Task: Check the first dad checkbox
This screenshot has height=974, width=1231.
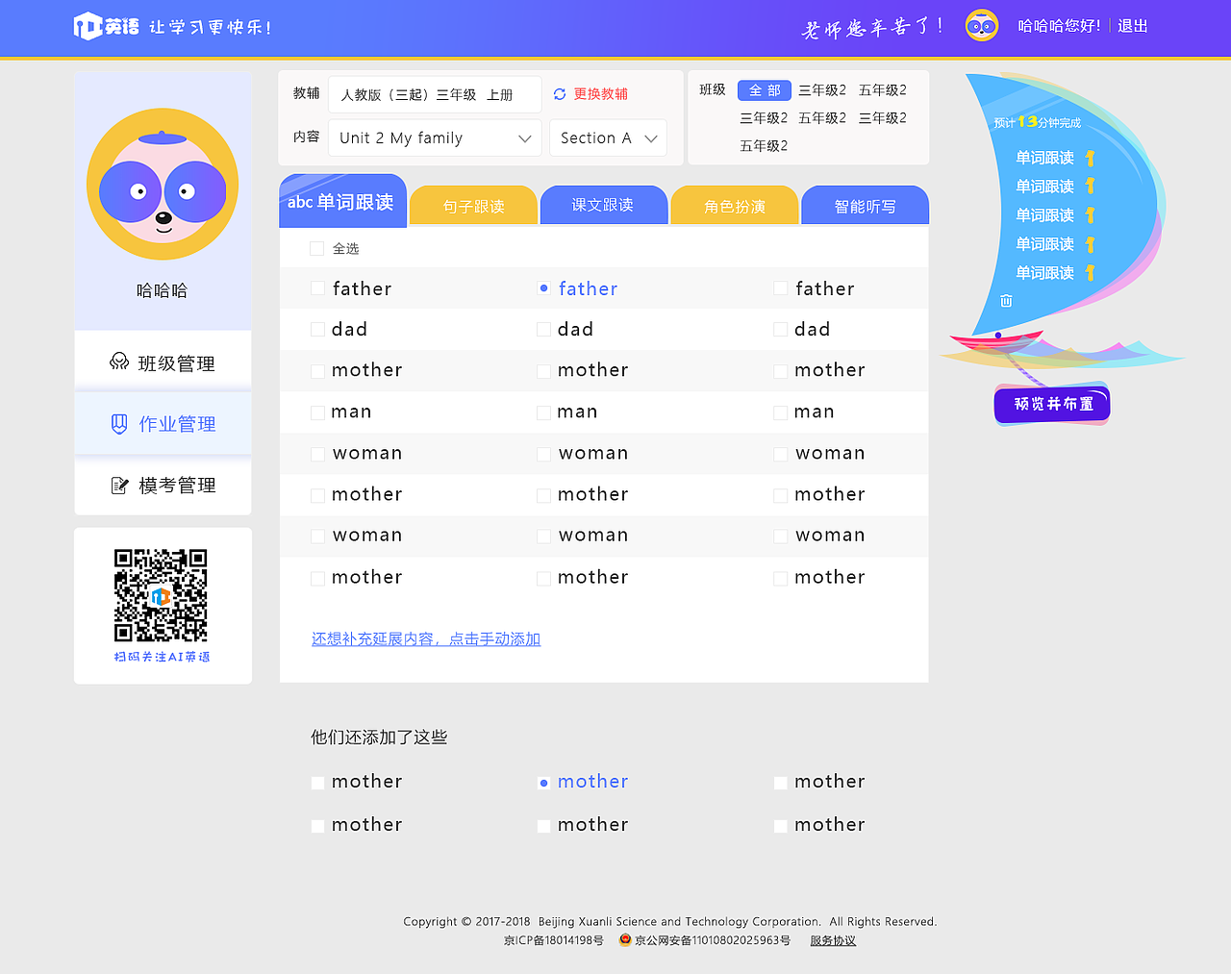Action: [x=317, y=329]
